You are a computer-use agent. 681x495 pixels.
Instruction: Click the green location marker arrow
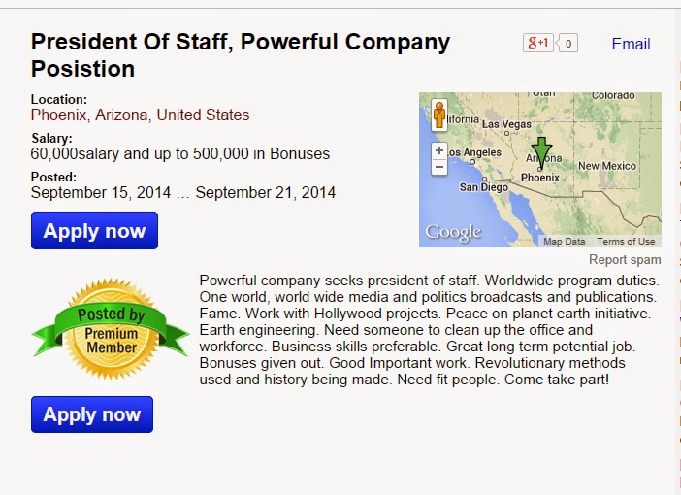(x=541, y=152)
